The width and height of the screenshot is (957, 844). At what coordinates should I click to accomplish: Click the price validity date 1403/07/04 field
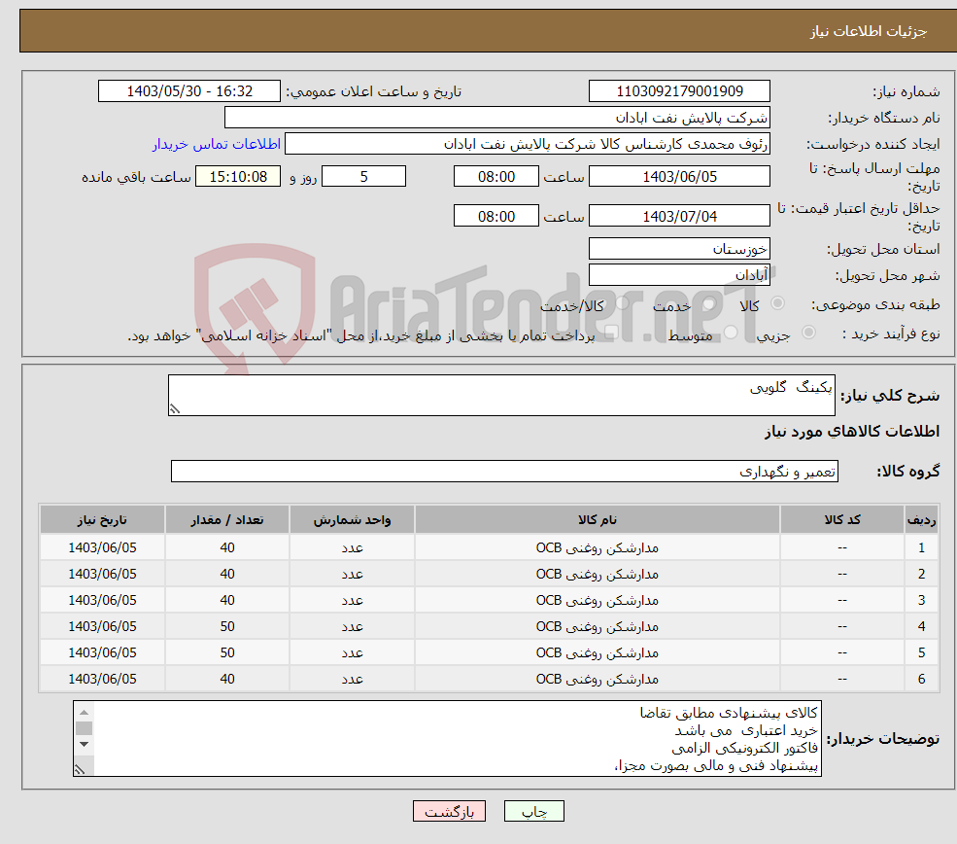tap(679, 216)
